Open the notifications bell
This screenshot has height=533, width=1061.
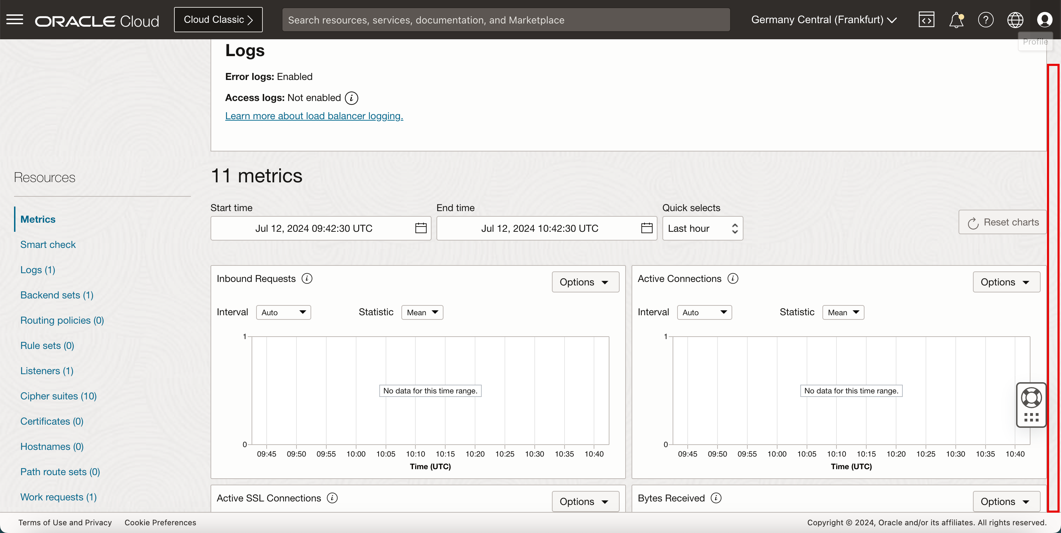point(956,20)
